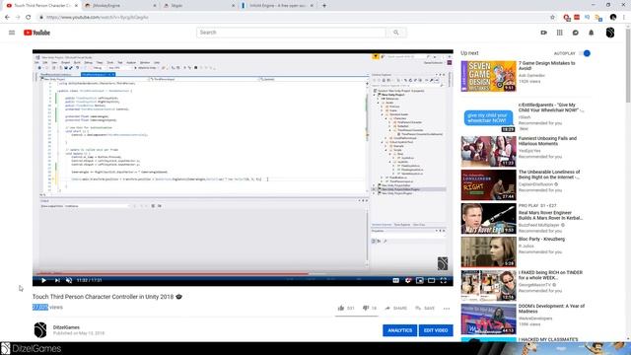Open the YouTube apps grid
Viewport: 631px width, 355px height.
(560, 33)
